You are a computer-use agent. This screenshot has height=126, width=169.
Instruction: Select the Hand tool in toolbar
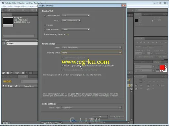click(9, 10)
